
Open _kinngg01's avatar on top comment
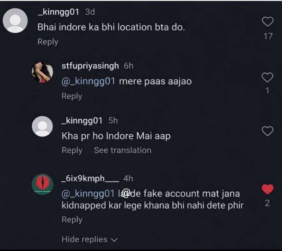point(15,21)
